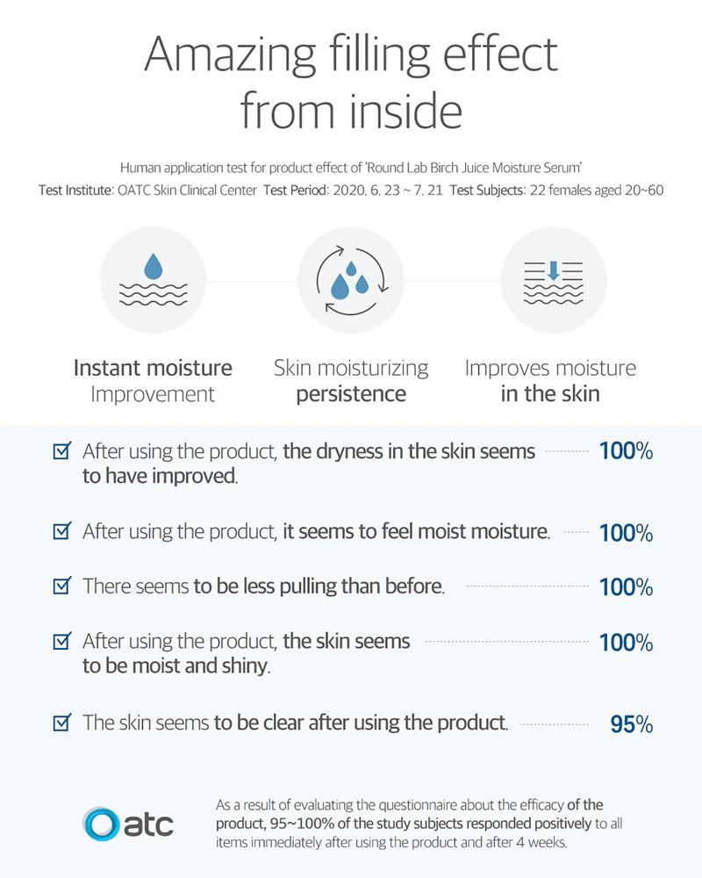Screen dimensions: 702x878
Task: Click the Amazing filling effect headline
Action: [351, 83]
